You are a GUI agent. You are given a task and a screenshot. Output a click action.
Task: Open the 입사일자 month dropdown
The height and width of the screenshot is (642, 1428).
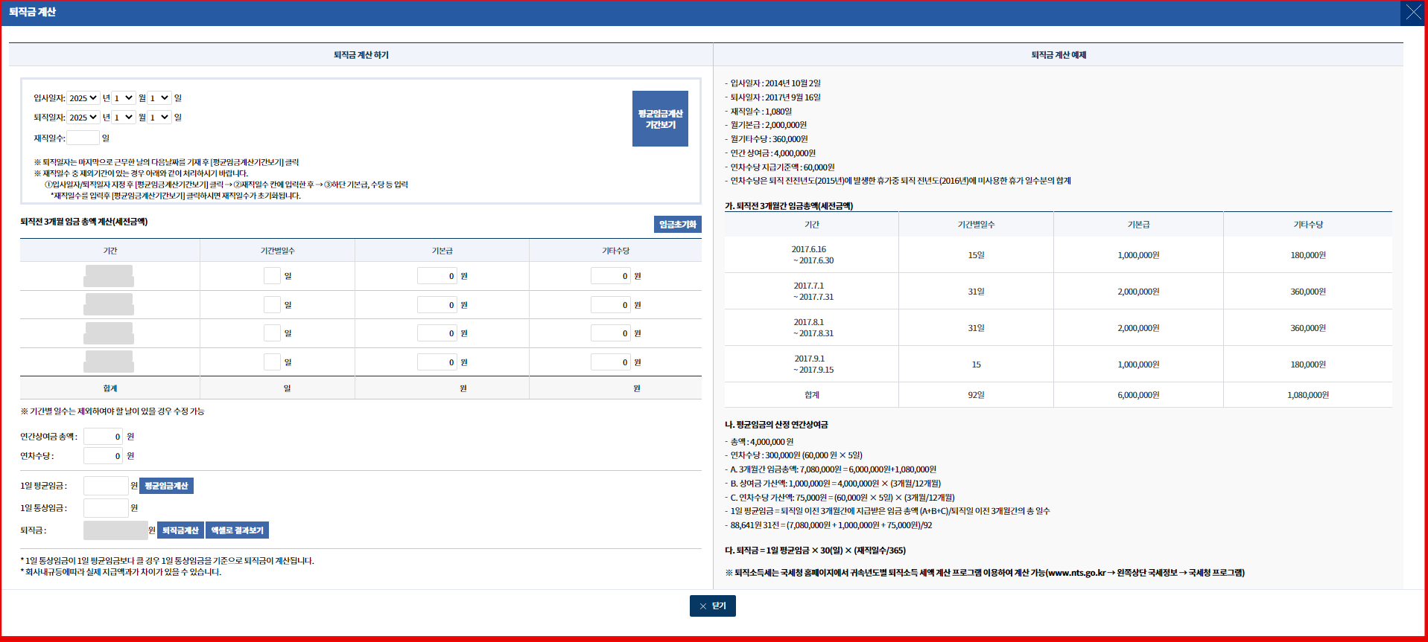tap(124, 98)
